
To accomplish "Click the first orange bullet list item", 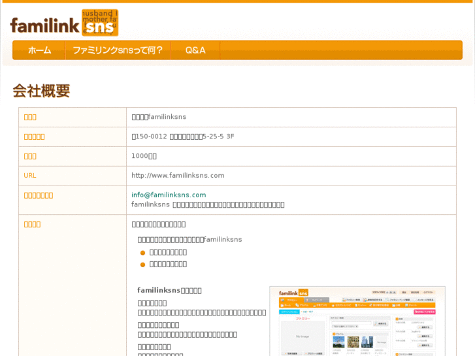I will click(x=168, y=252).
